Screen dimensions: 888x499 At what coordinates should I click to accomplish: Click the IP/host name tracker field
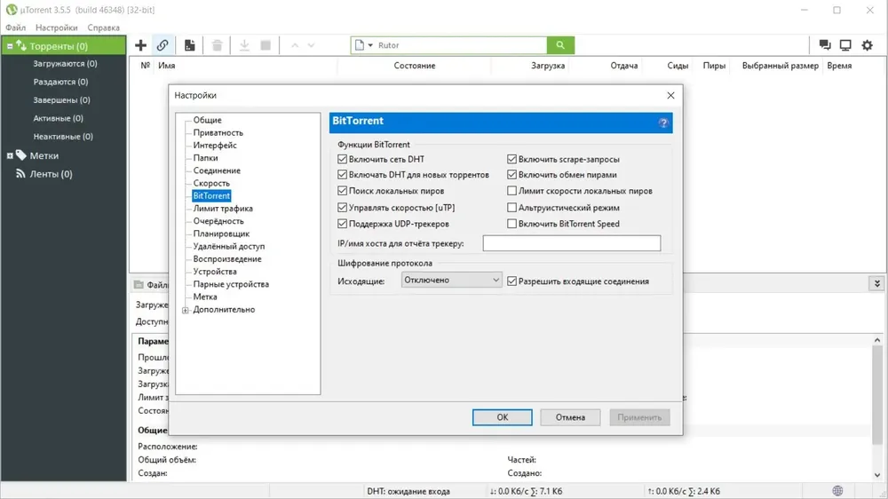click(571, 243)
